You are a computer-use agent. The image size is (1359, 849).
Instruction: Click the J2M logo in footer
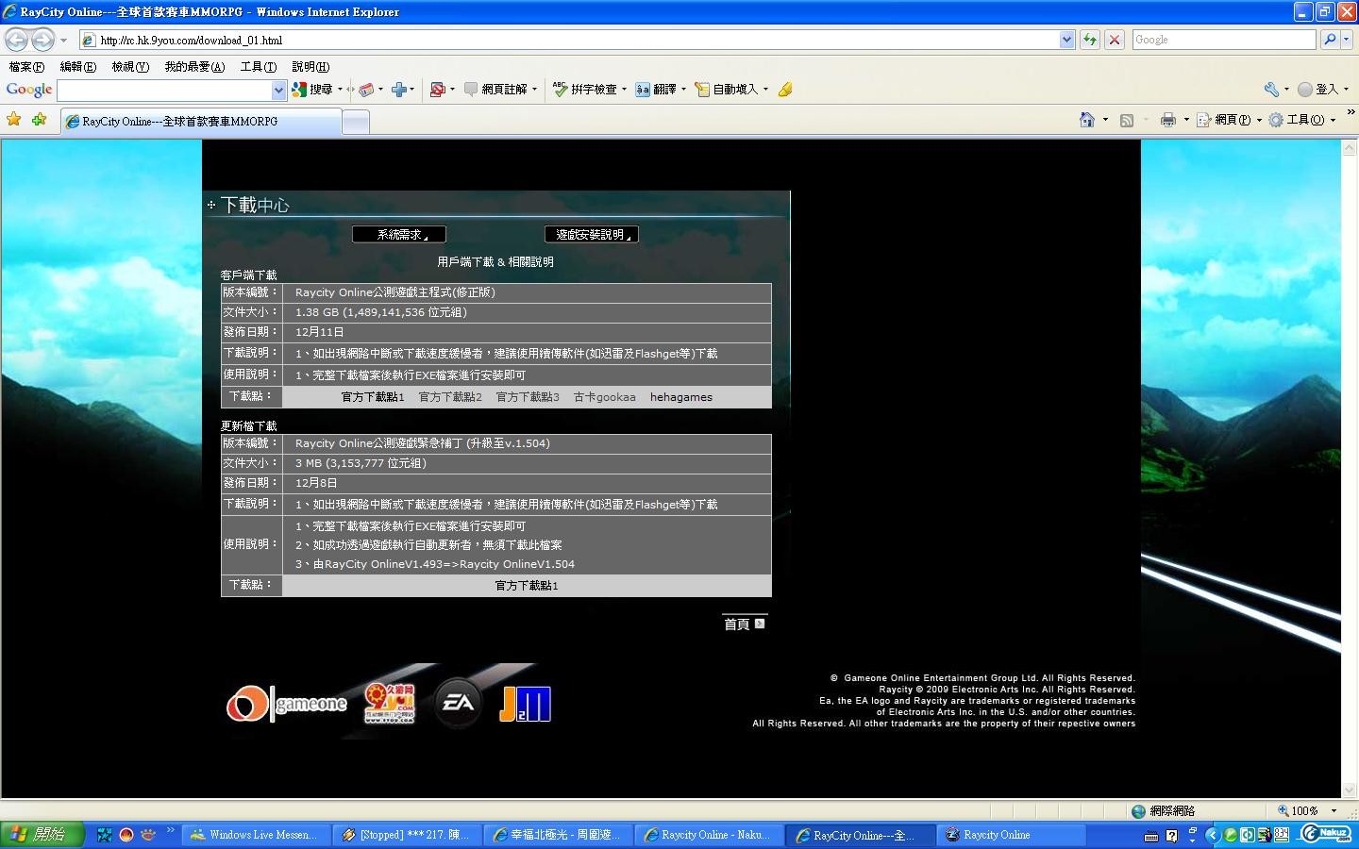(525, 704)
